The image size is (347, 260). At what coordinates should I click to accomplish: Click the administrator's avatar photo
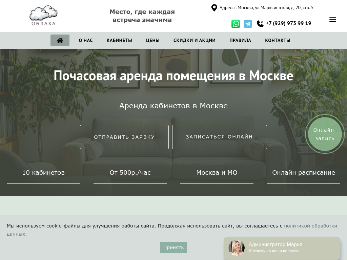pos(236,247)
